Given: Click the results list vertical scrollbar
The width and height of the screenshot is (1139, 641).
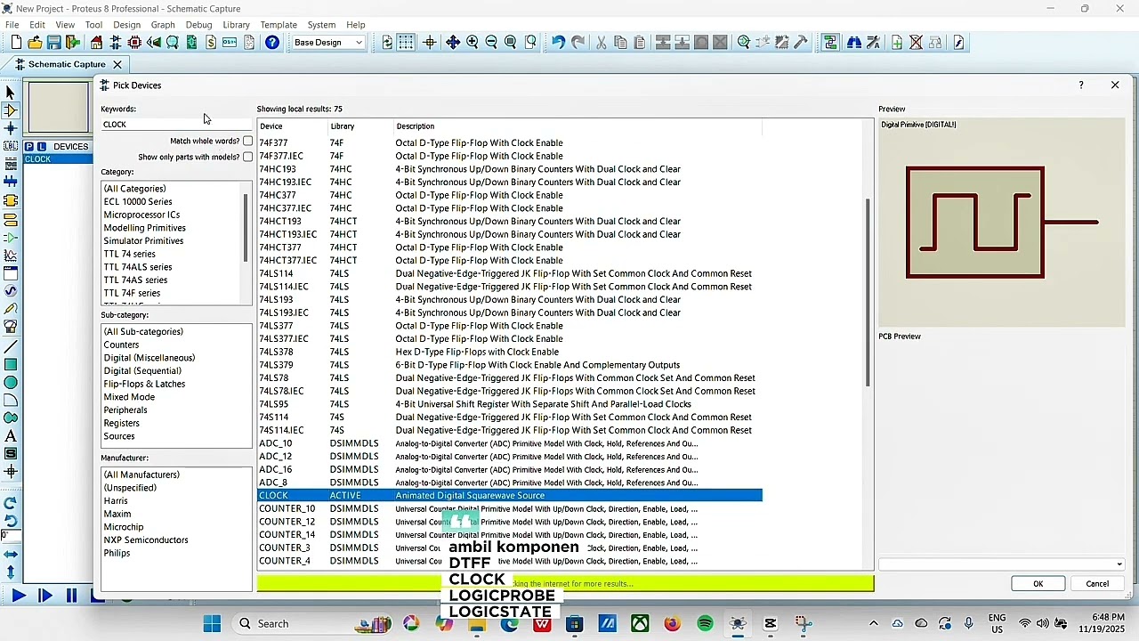Looking at the screenshot, I should pos(868,292).
